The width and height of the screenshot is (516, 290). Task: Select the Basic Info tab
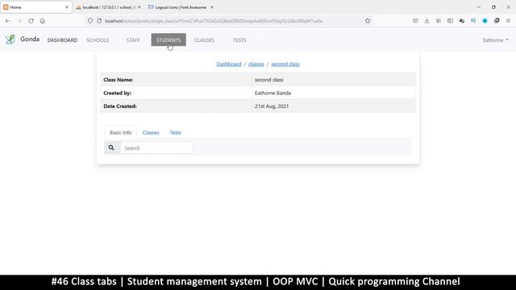pyautogui.click(x=121, y=132)
